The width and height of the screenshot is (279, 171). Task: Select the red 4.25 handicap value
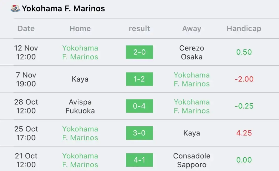coord(244,133)
